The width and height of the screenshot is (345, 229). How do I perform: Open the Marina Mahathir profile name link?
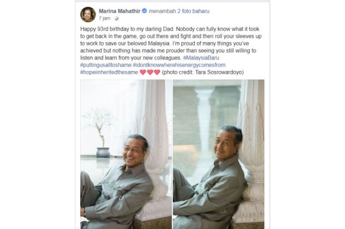(x=119, y=11)
